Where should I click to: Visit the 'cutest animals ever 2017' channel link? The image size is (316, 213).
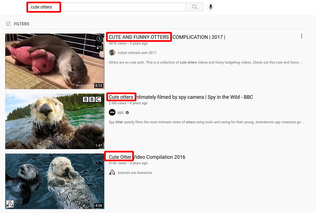coord(137,53)
